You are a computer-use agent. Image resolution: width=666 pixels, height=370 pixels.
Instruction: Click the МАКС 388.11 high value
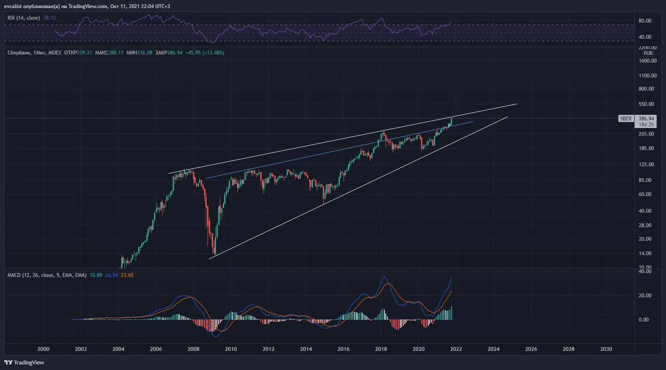[x=109, y=53]
